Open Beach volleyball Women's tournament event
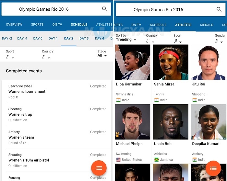The width and height of the screenshot is (227, 181). pyautogui.click(x=56, y=92)
